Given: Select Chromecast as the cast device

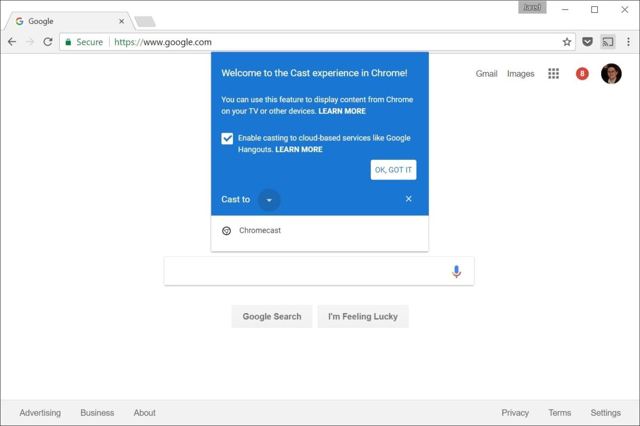Looking at the screenshot, I should pyautogui.click(x=320, y=231).
